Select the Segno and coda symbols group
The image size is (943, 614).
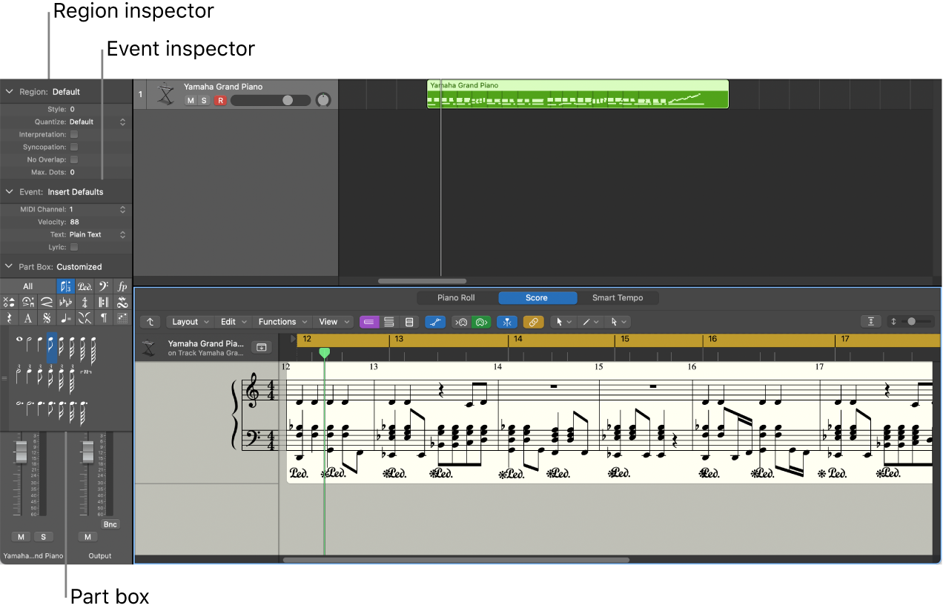[47, 317]
